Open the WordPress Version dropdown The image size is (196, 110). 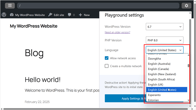(165, 26)
